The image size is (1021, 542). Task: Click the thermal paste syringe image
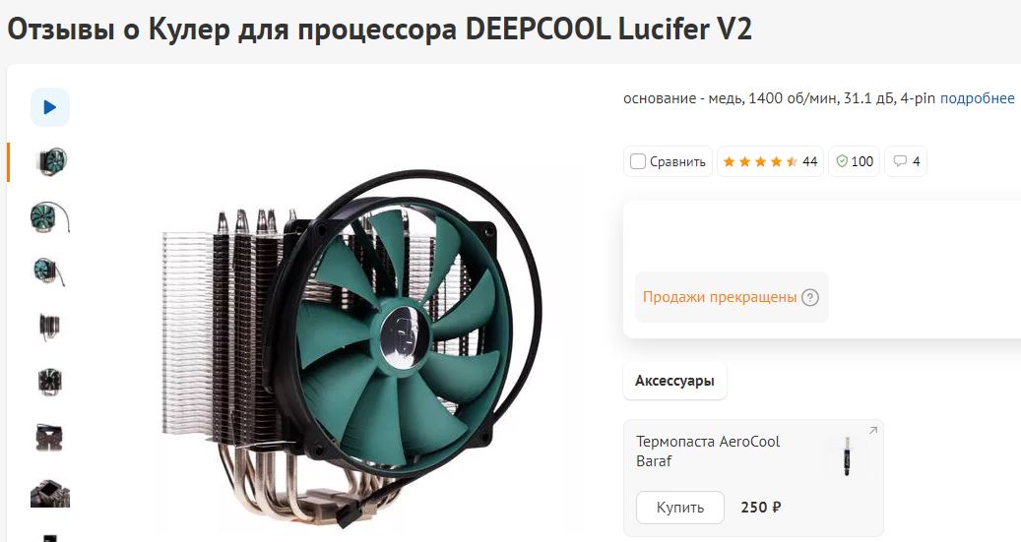click(846, 457)
